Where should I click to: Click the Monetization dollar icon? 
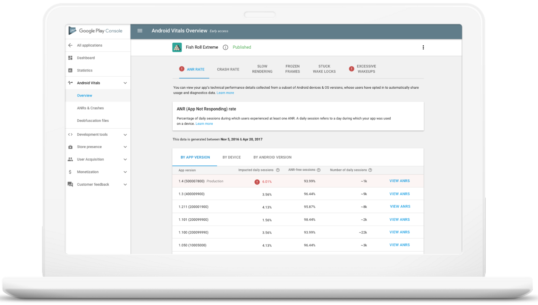click(x=70, y=172)
